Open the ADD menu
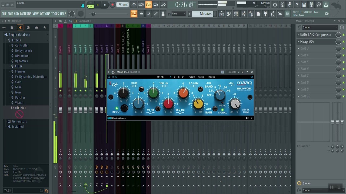The image size is (346, 194). click(x=16, y=14)
